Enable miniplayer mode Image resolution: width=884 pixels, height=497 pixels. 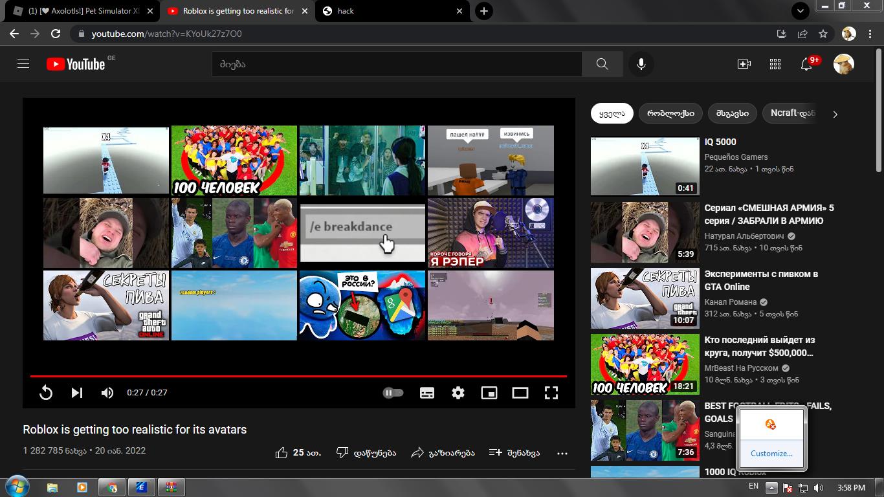(489, 393)
